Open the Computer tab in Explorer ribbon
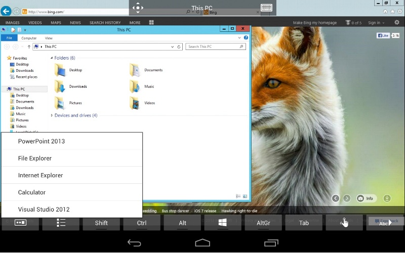The image size is (405, 253). 28,38
